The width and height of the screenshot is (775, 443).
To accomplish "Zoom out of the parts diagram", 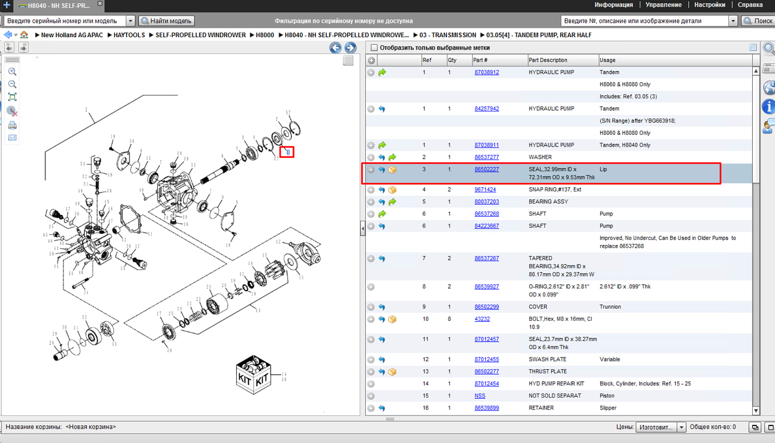I will pyautogui.click(x=12, y=84).
